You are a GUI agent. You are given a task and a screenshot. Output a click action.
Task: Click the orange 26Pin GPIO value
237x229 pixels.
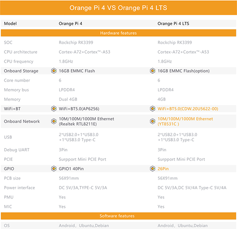click(163, 169)
